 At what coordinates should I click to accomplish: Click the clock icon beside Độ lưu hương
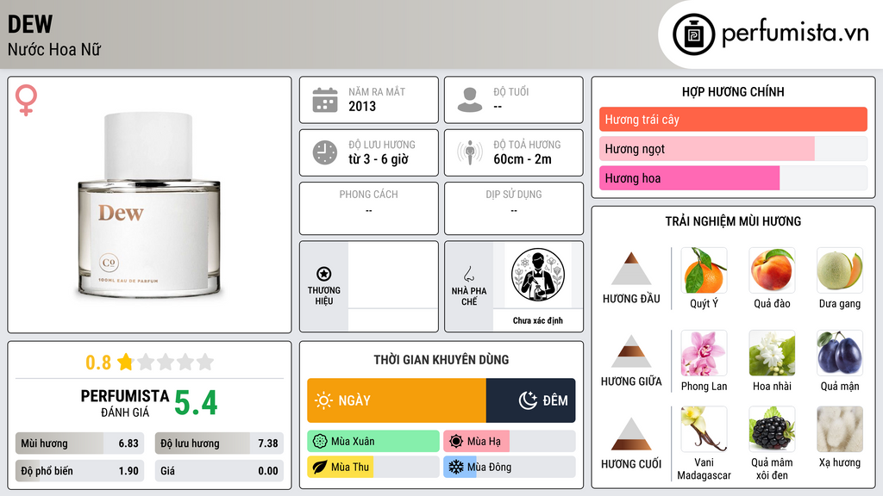point(325,152)
